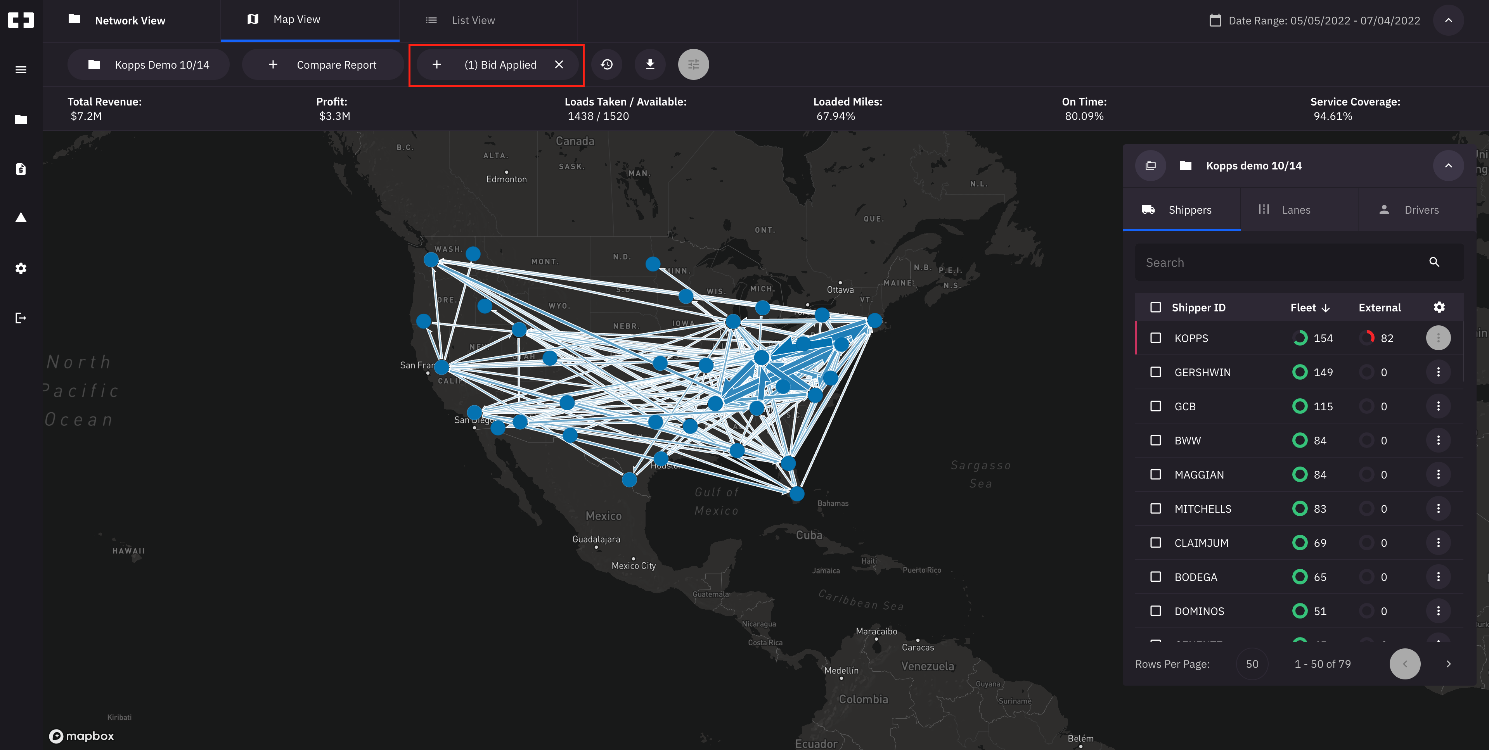Screen dimensions: 1489x750
Task: Toggle the select-all Shipper ID checkbox
Action: (x=1155, y=308)
